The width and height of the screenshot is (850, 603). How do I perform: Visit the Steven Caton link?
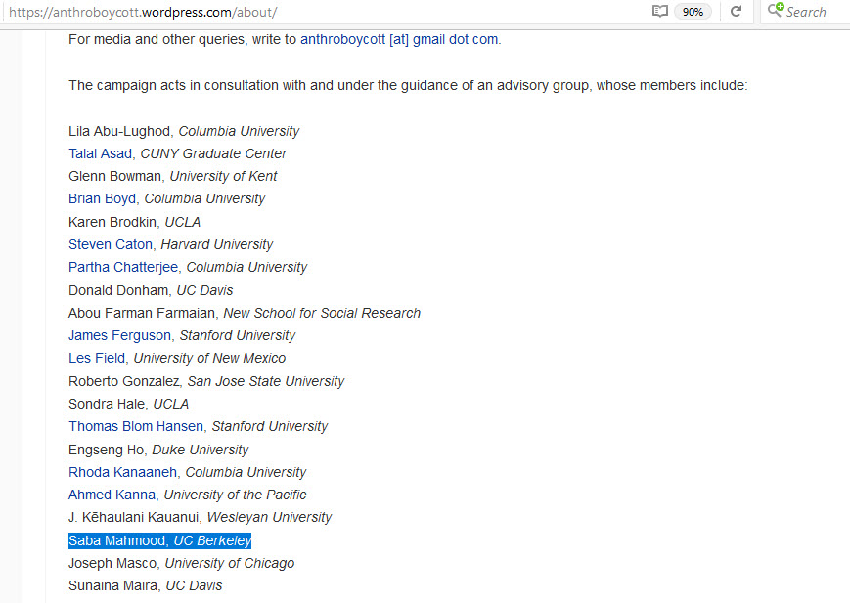[x=111, y=244]
